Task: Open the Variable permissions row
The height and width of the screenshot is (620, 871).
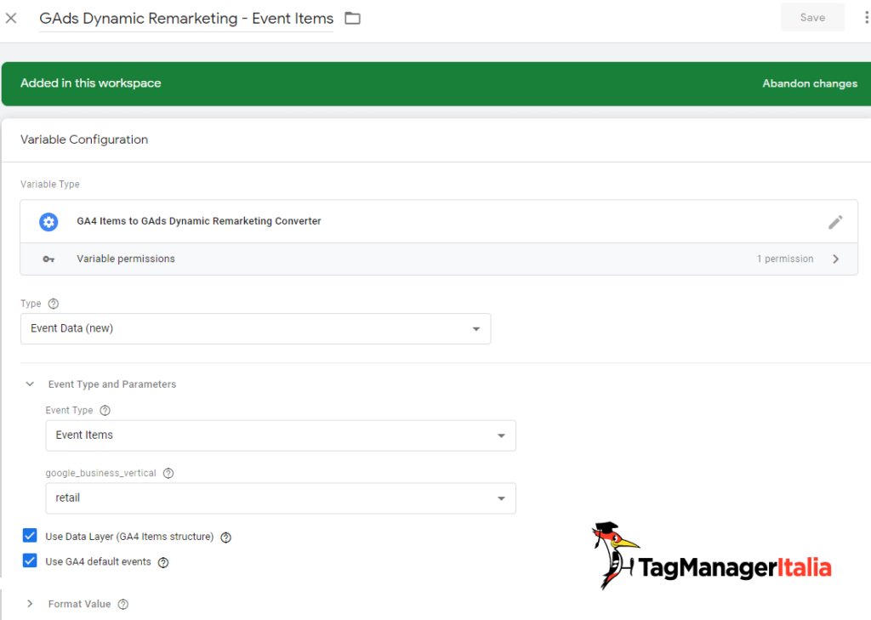Action: point(439,259)
